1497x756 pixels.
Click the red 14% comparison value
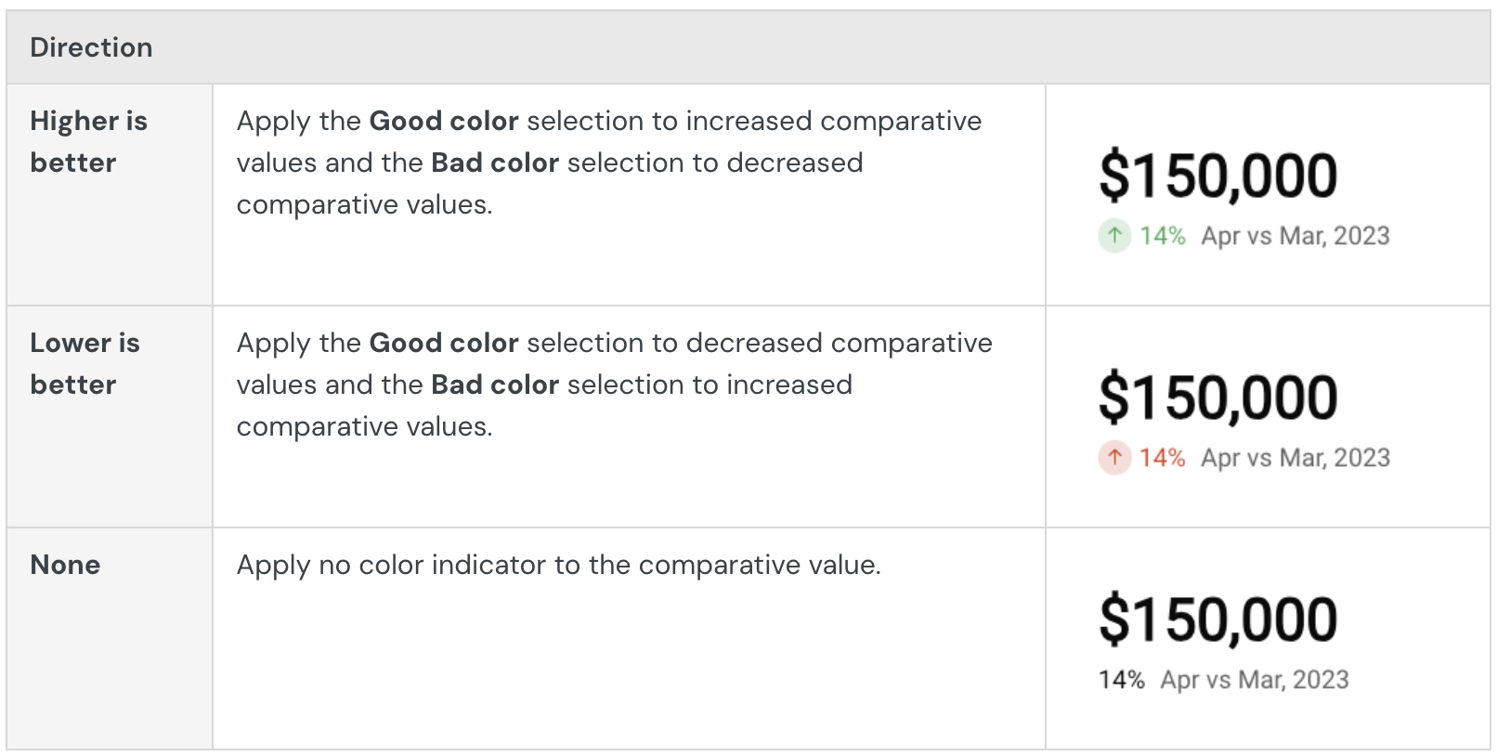click(1163, 458)
